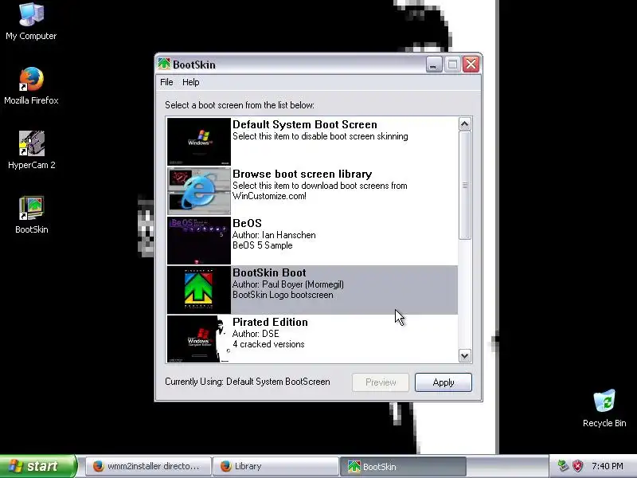Click the 'Pirated Edition' entry title

pyautogui.click(x=270, y=322)
